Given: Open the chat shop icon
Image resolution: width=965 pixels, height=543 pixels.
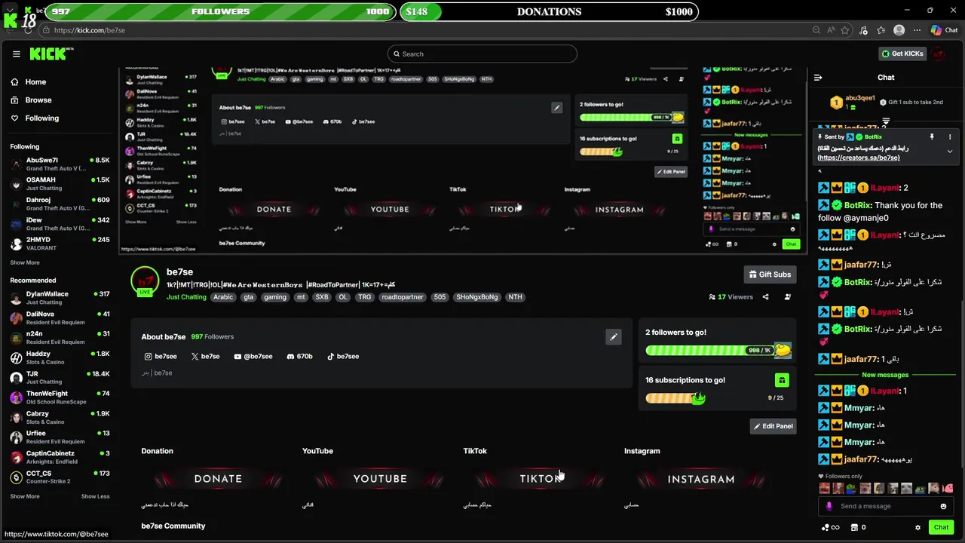Looking at the screenshot, I should tap(854, 528).
